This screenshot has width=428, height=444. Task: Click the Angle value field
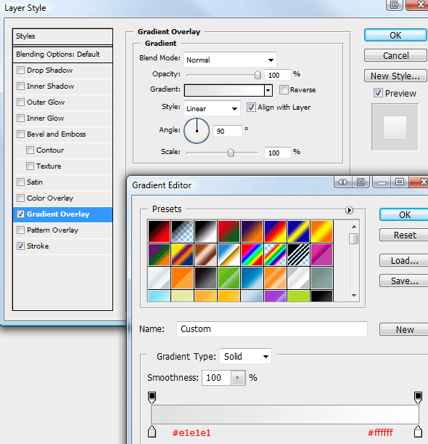coord(227,131)
